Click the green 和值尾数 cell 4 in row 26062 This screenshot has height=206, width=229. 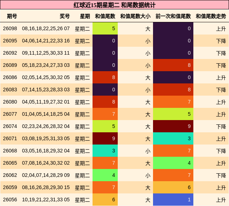pyautogui.click(x=105, y=175)
